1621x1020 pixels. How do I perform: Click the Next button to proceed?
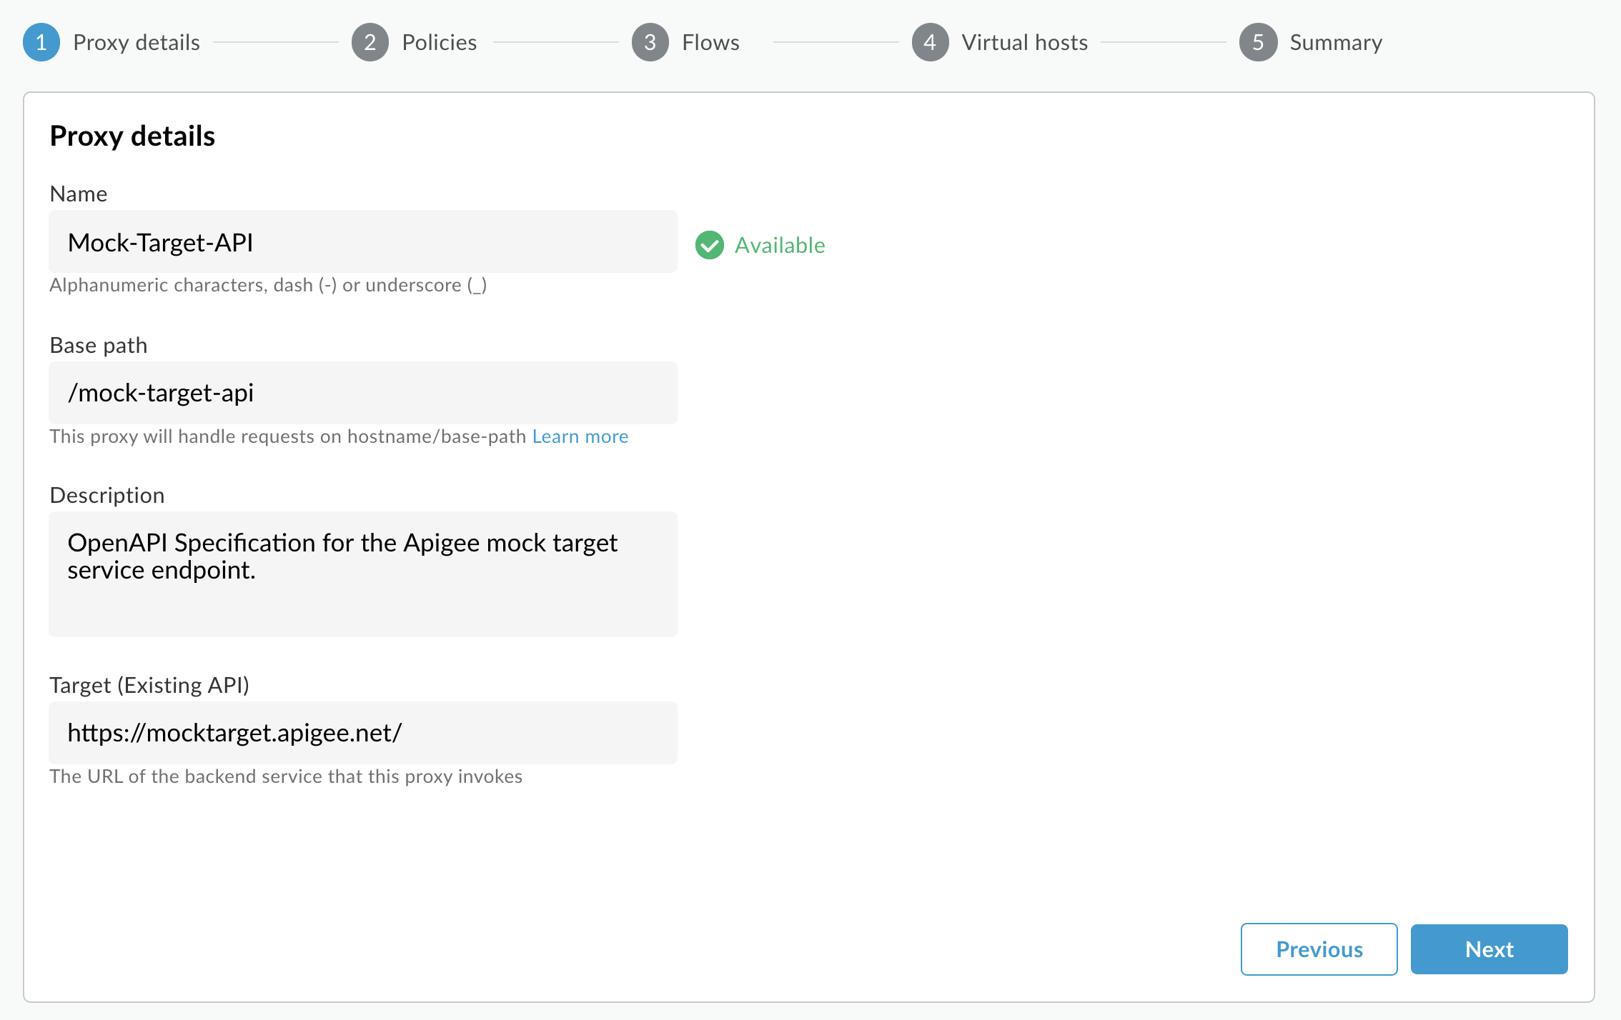1489,949
